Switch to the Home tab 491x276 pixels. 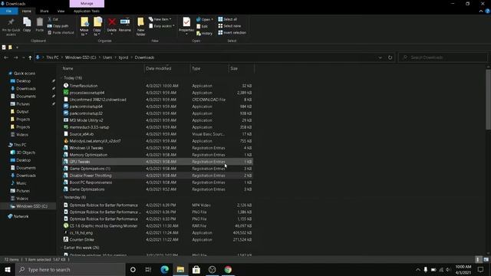click(27, 11)
